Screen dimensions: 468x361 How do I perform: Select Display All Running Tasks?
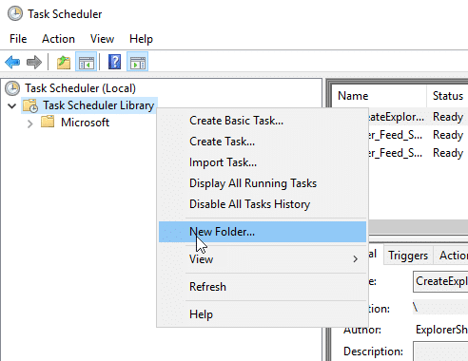pyautogui.click(x=263, y=183)
